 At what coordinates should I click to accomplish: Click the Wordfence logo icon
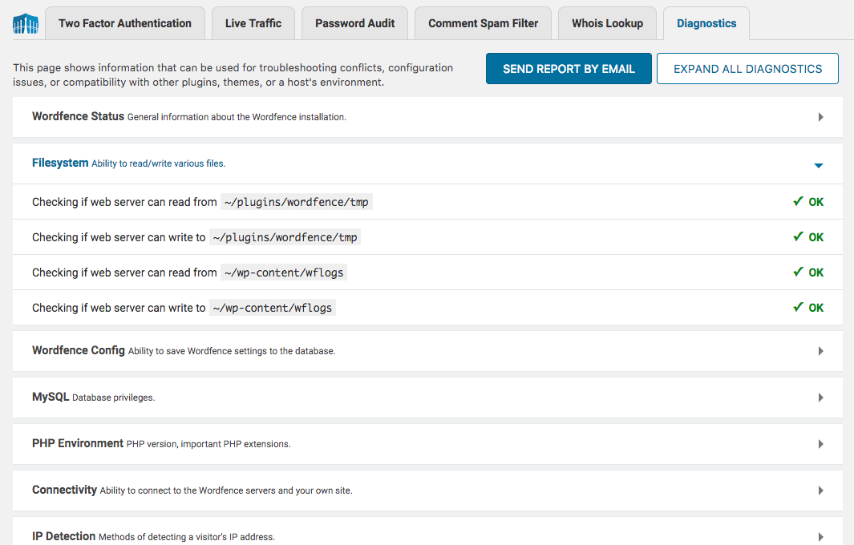click(x=24, y=22)
